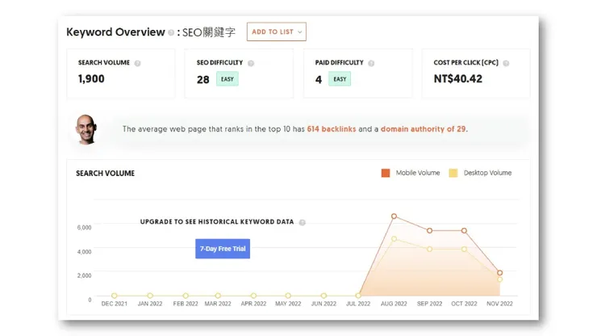Click info icon next to Keyword Overview
The width and height of the screenshot is (597, 336).
pyautogui.click(x=171, y=33)
